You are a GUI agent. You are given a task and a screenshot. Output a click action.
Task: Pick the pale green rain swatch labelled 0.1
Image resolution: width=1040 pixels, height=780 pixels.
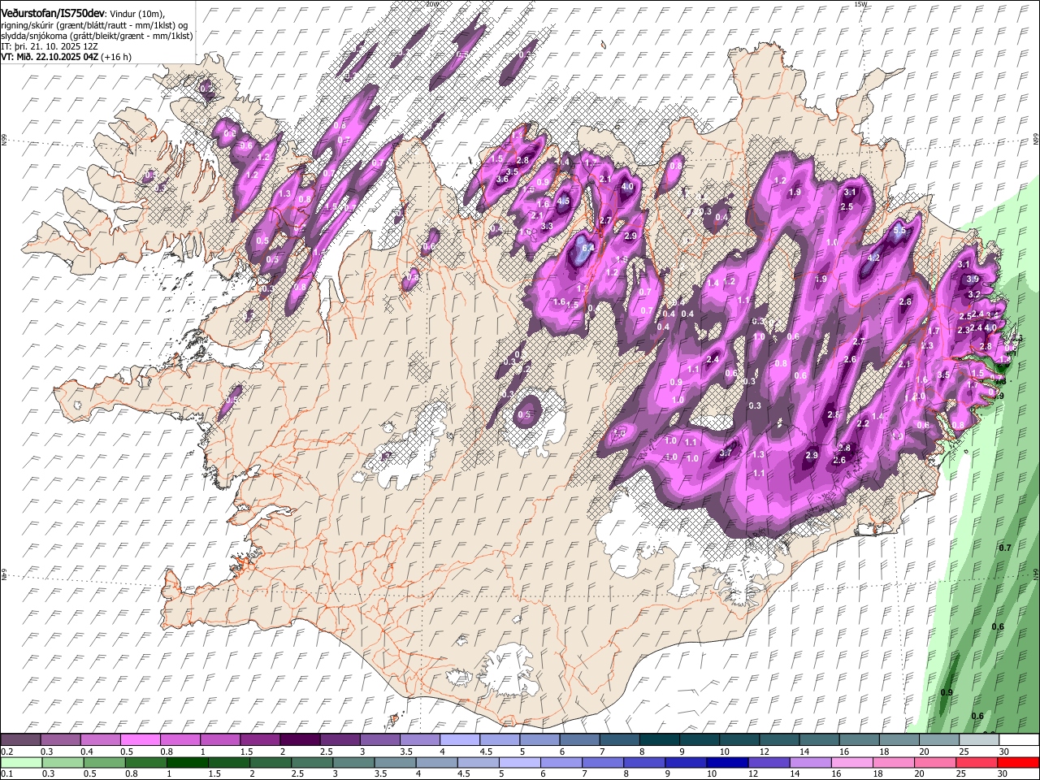[x=20, y=763]
